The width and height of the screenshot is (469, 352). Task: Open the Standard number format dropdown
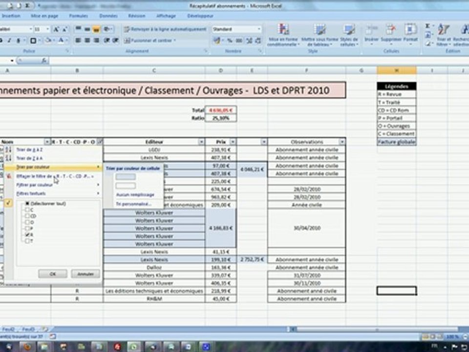[x=259, y=29]
